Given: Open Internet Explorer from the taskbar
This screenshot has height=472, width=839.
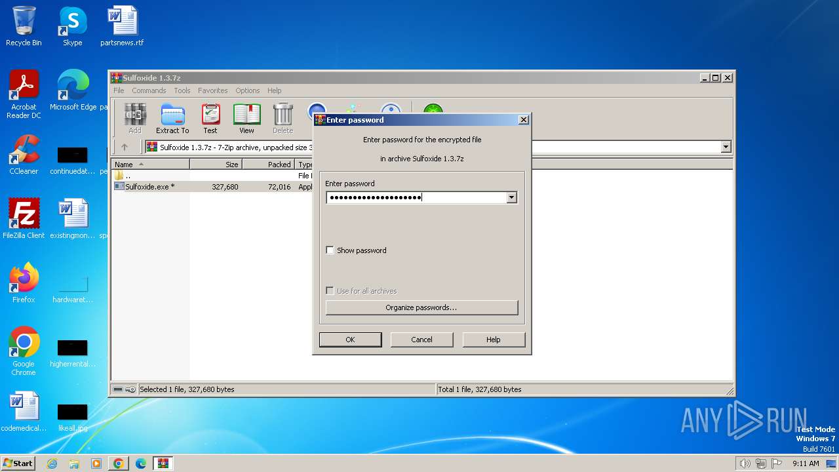Looking at the screenshot, I should (52, 463).
